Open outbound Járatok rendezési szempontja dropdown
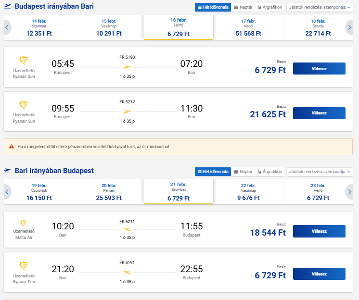 click(319, 7)
